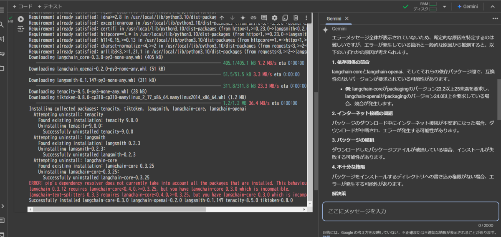The image size is (501, 237).
Task: Click 'Downloading langsmith-0.1.147-py3-none-any.whl' line
Action: pyautogui.click(x=92, y=80)
